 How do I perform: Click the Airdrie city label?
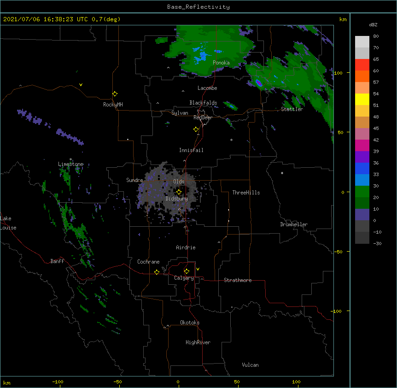(x=186, y=247)
